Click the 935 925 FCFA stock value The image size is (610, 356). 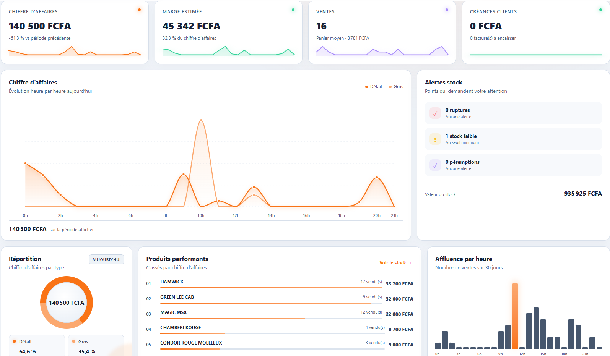[x=583, y=194]
